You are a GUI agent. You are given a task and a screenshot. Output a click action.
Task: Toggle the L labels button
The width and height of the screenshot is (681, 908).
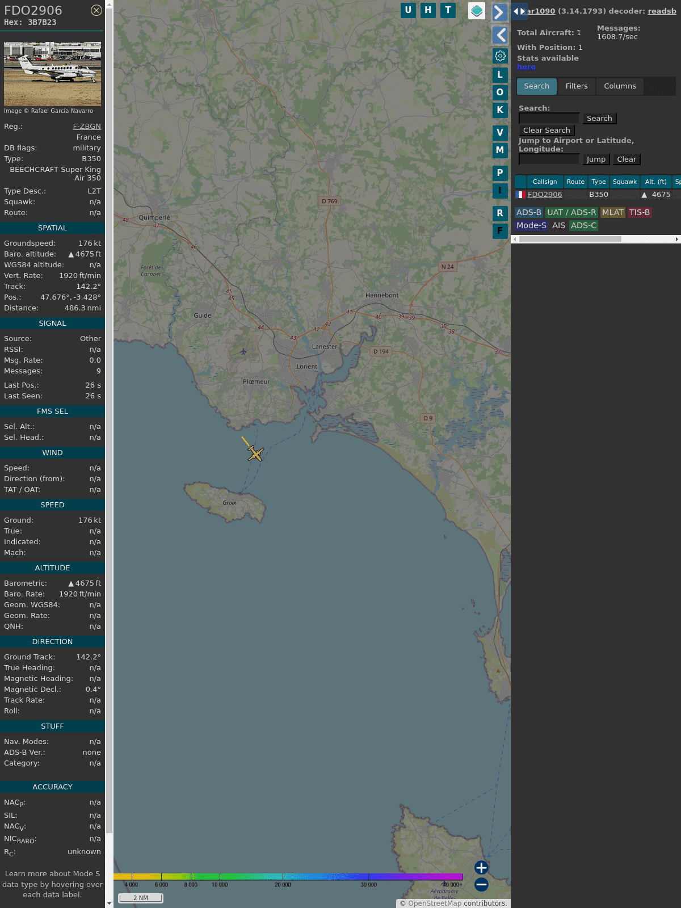click(x=500, y=74)
